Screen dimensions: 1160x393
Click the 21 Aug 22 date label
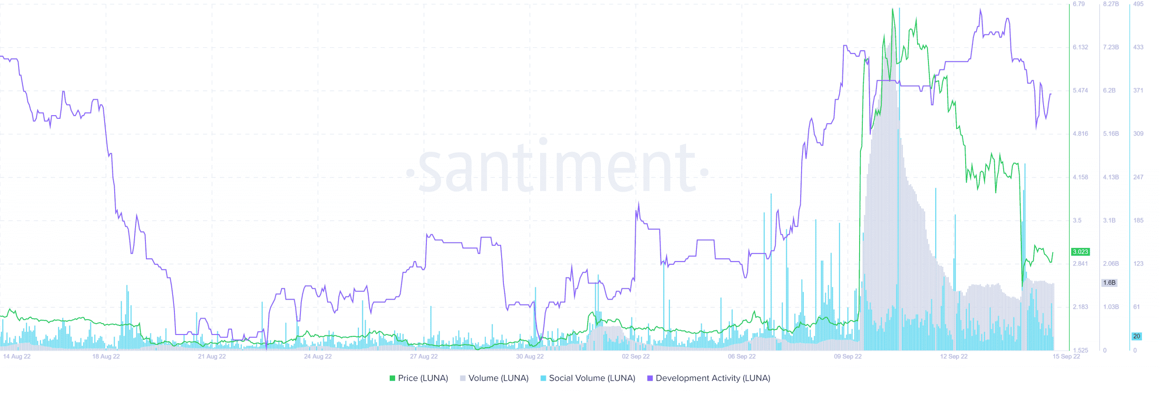212,356
